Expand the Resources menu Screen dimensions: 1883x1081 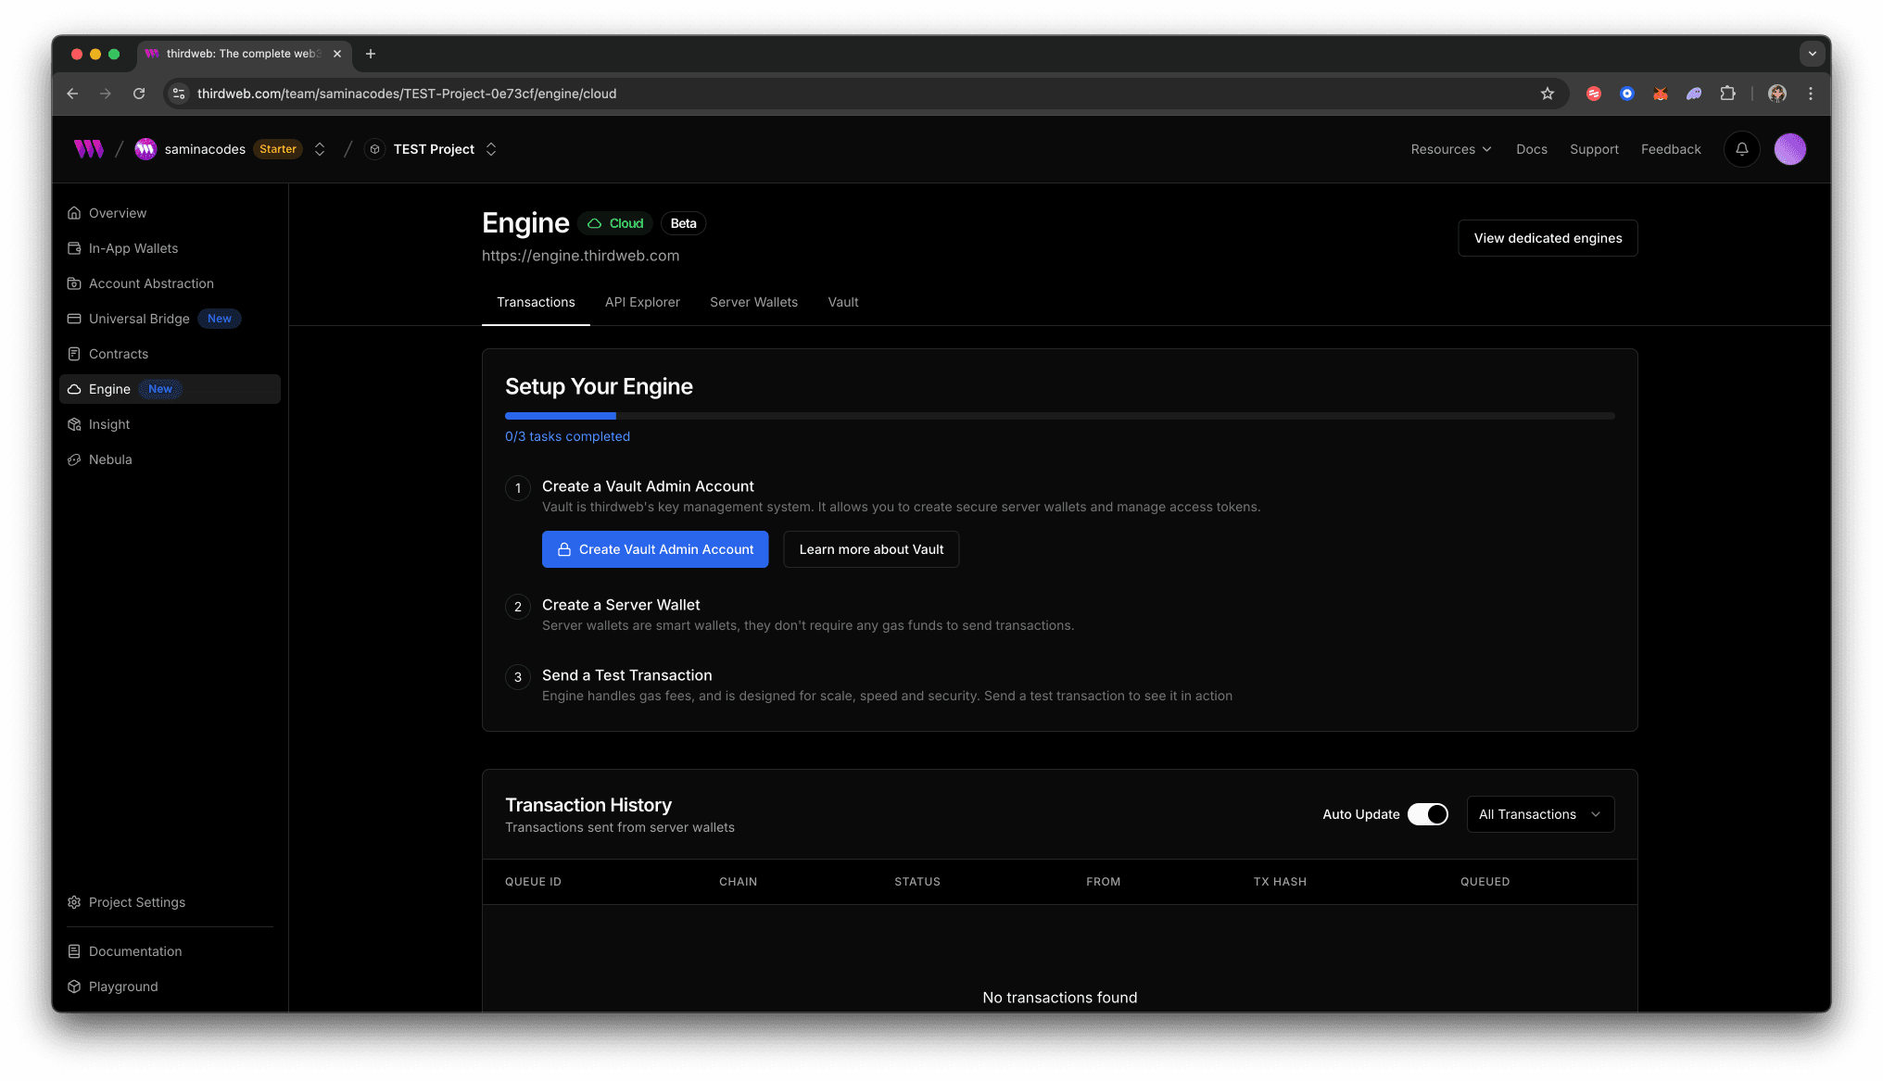point(1450,149)
